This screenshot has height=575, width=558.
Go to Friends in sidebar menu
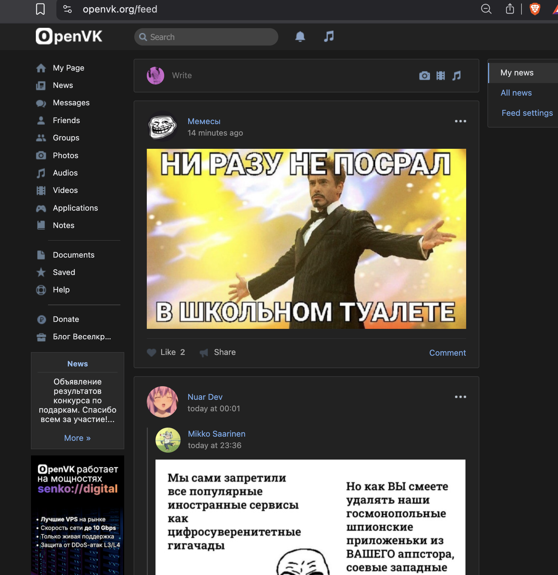pyautogui.click(x=66, y=121)
